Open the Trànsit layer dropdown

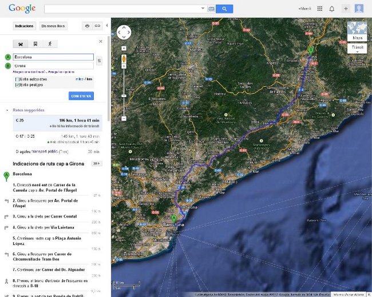tap(357, 49)
